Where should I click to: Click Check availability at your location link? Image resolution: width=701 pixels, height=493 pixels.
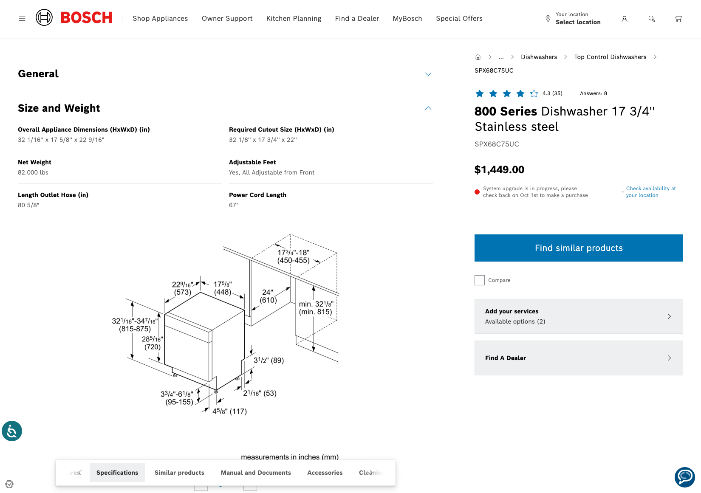point(650,192)
